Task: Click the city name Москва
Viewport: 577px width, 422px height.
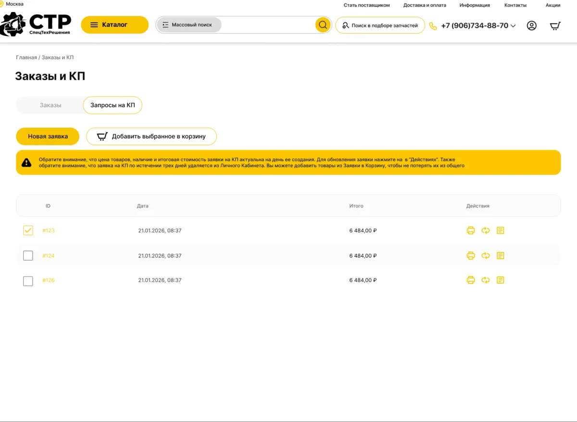Action: coord(14,4)
